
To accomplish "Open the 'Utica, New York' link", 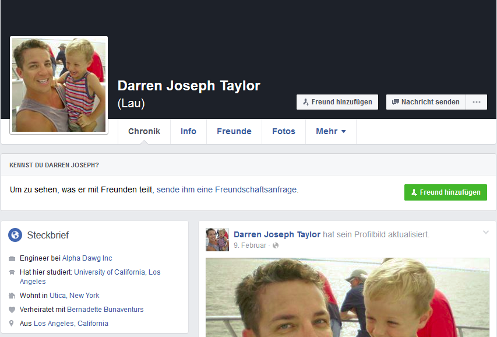I will tap(74, 296).
